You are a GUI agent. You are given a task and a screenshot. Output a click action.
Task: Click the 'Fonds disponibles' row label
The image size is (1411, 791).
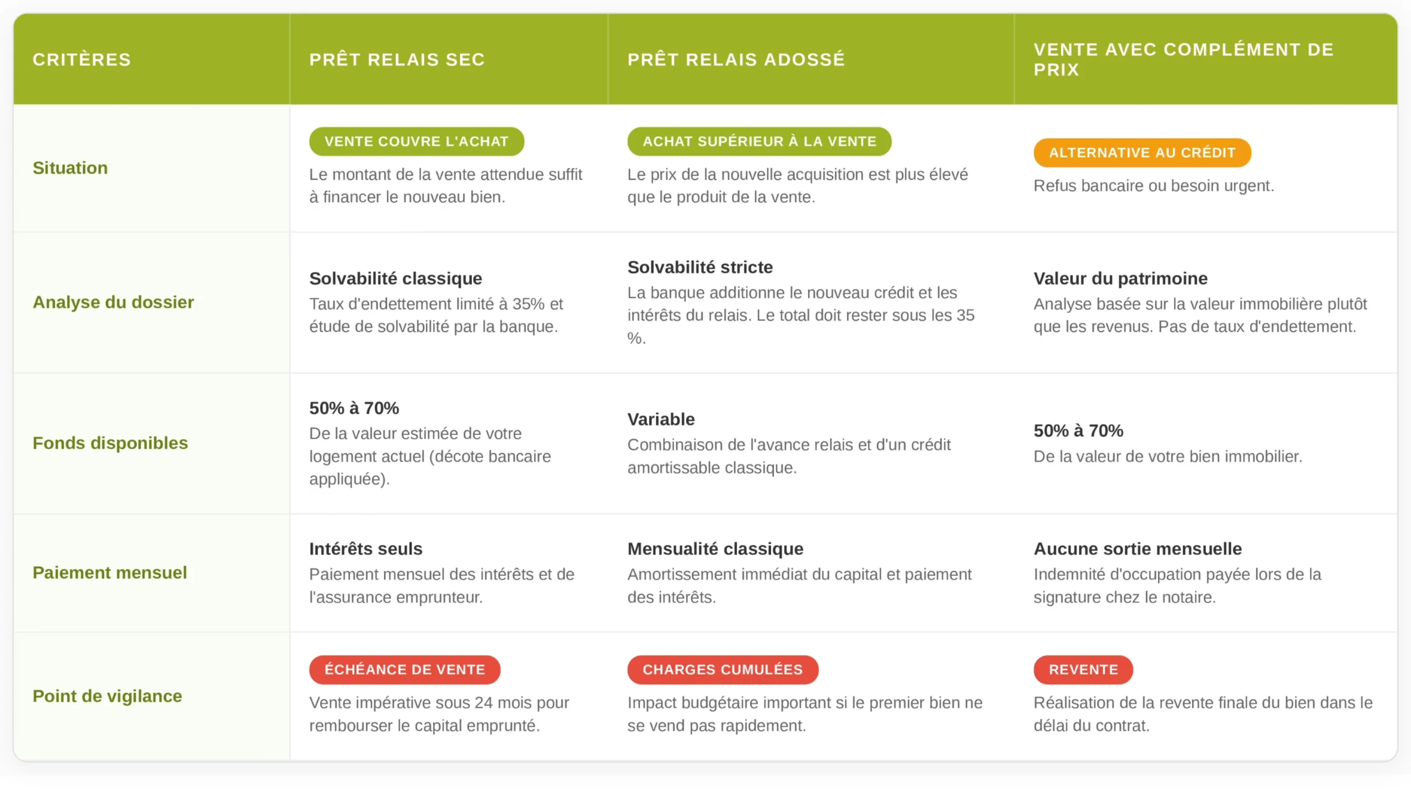coord(110,443)
